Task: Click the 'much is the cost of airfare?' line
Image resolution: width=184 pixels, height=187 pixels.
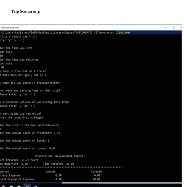Action: pos(24,71)
